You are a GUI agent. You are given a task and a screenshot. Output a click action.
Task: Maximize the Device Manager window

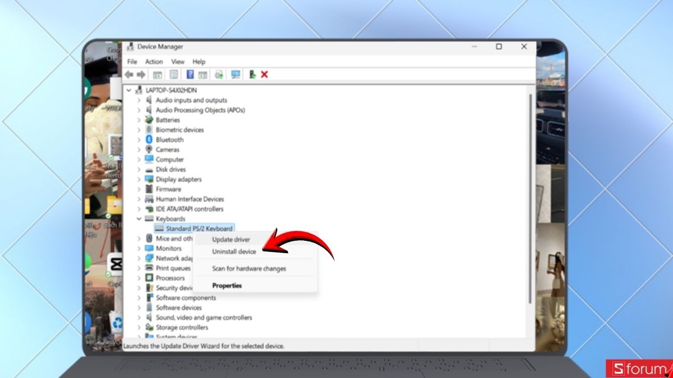point(499,46)
